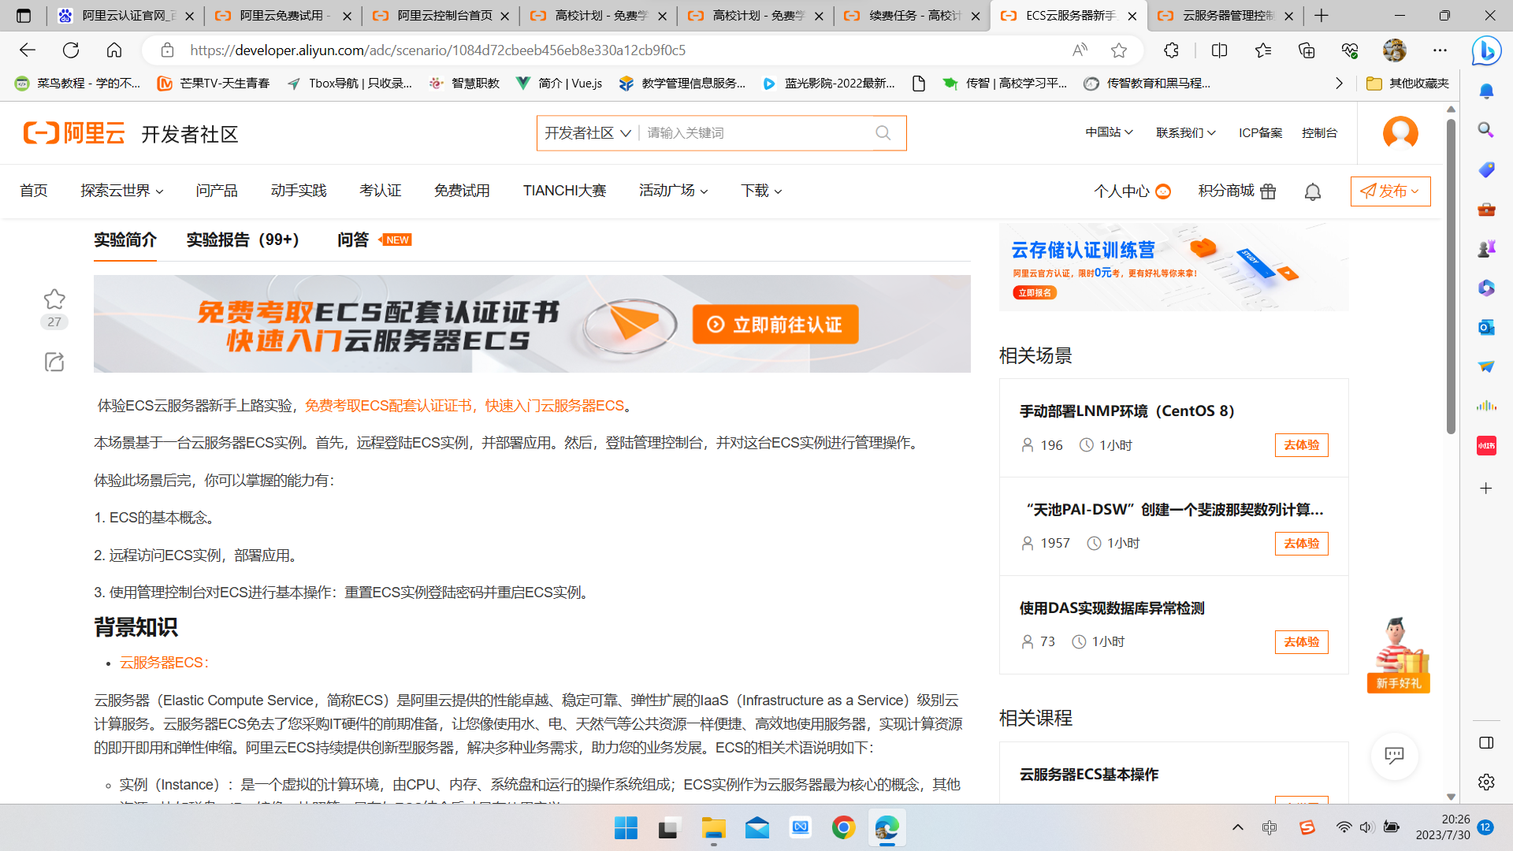Open the user avatar in the Aliyun header
The width and height of the screenshot is (1513, 851).
(x=1400, y=132)
